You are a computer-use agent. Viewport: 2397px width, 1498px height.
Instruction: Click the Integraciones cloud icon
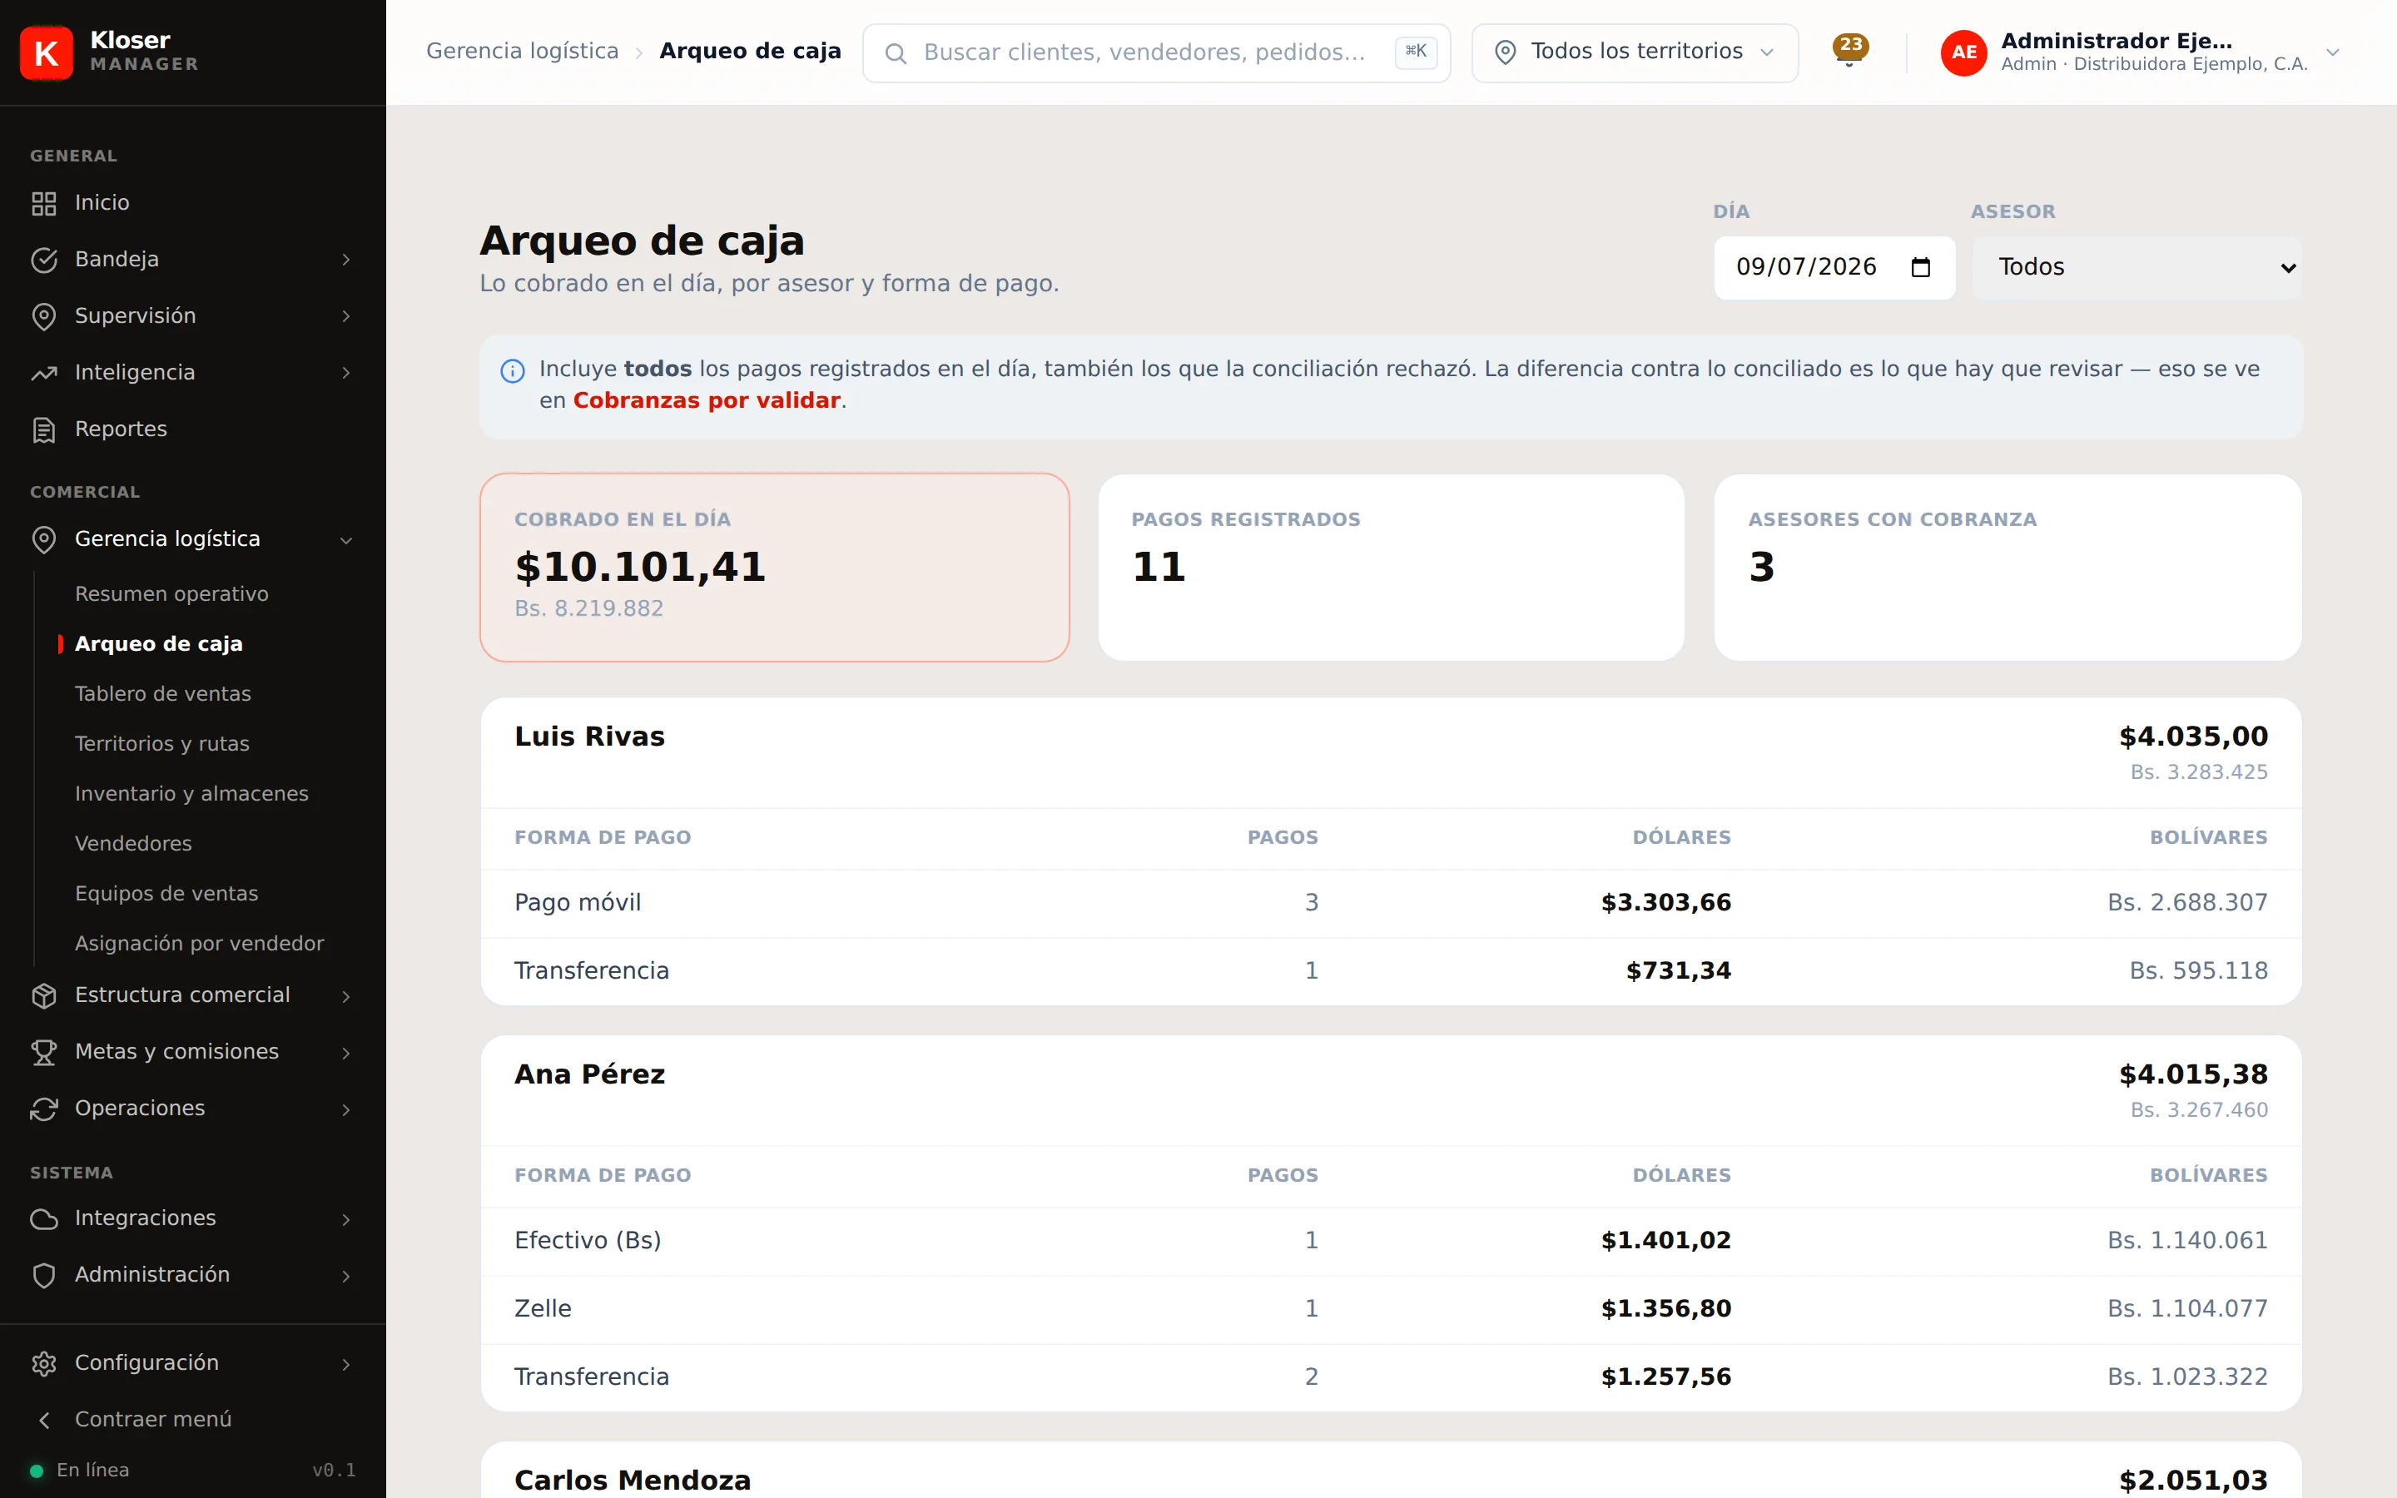click(x=43, y=1218)
